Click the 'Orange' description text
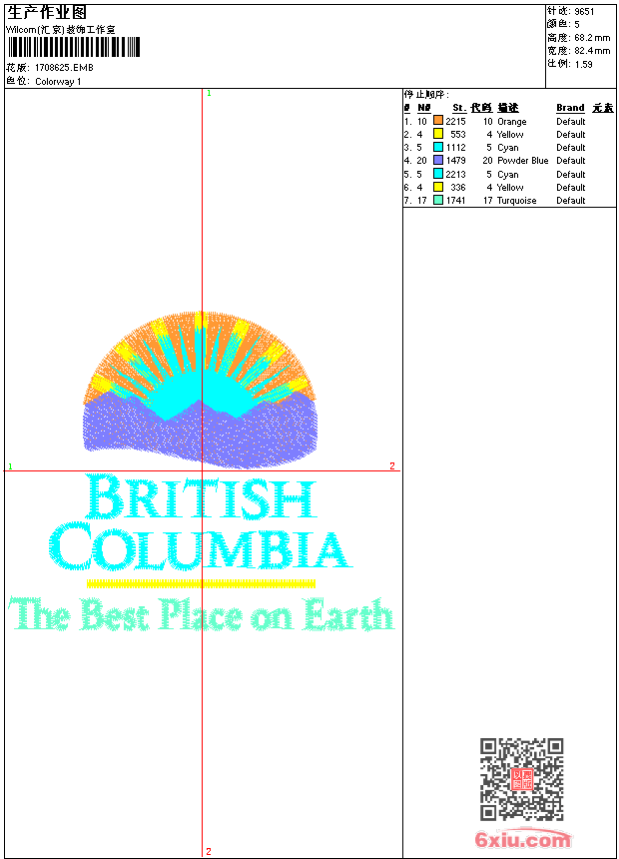 tap(511, 122)
